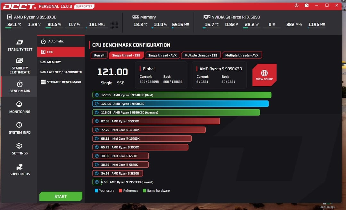Open System Info page
Viewport: 346px width, 210px height.
point(20,128)
